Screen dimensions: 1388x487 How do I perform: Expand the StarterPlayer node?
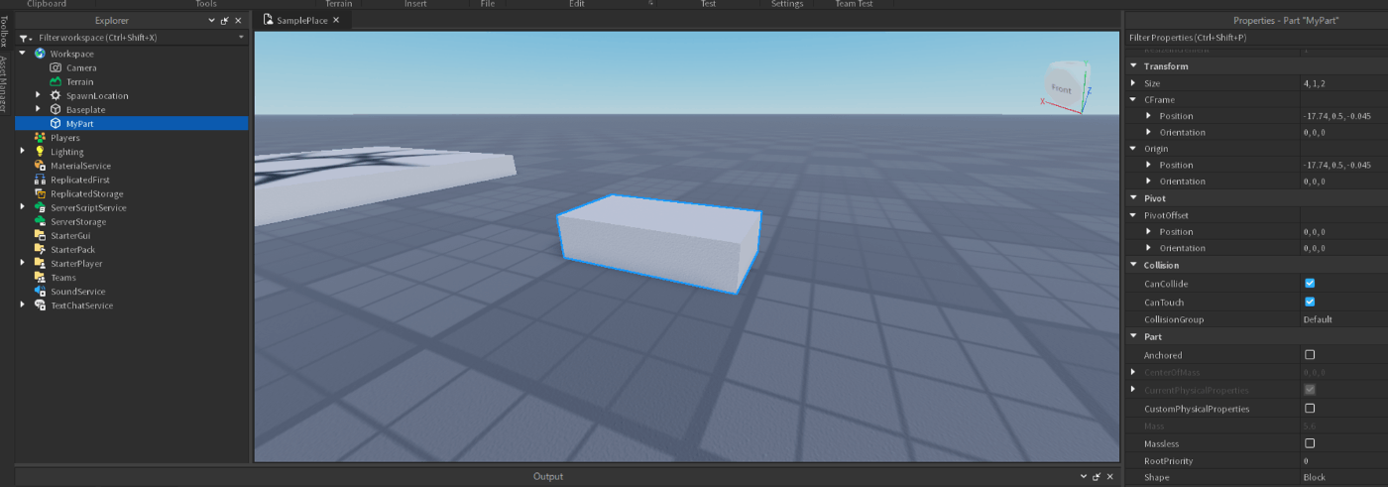tap(23, 263)
